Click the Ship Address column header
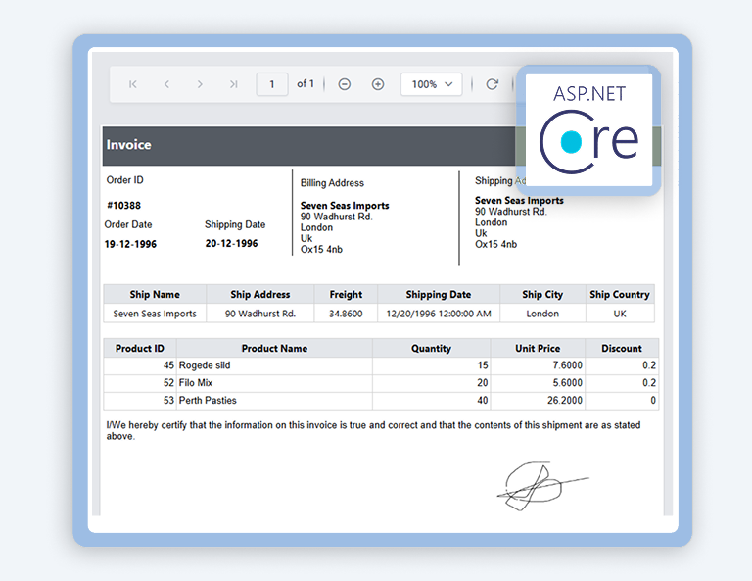The width and height of the screenshot is (752, 581). pyautogui.click(x=259, y=294)
